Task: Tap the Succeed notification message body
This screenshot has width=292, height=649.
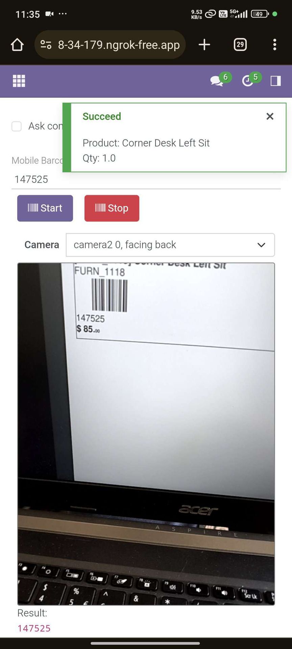Action: (146, 150)
